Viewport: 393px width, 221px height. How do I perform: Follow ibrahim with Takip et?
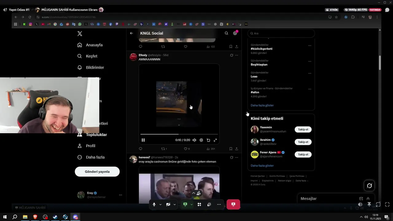click(x=303, y=142)
